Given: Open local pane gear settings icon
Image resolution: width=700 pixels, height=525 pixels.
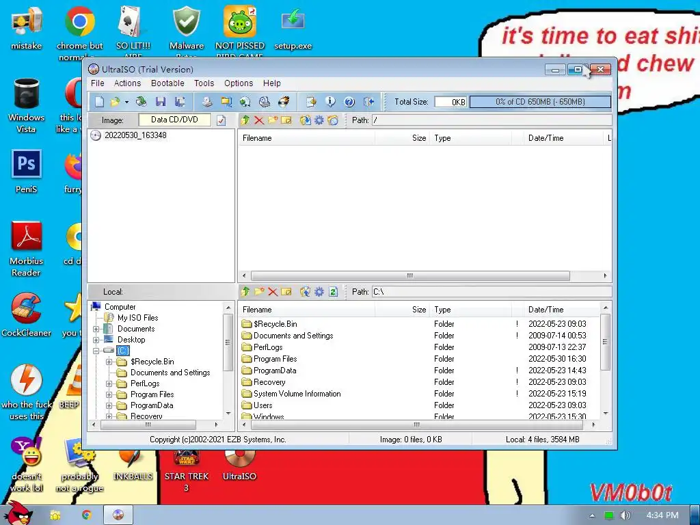Looking at the screenshot, I should pos(319,291).
